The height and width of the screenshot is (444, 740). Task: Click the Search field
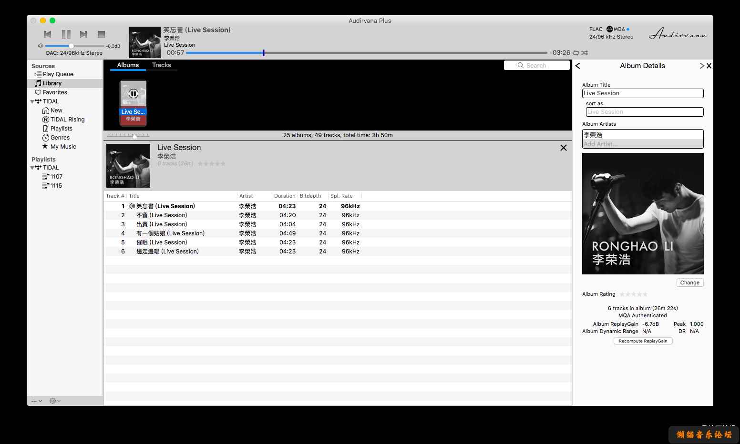click(x=537, y=65)
